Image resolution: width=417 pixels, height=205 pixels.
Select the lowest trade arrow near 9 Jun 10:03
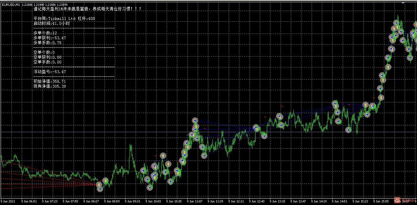pos(149,188)
